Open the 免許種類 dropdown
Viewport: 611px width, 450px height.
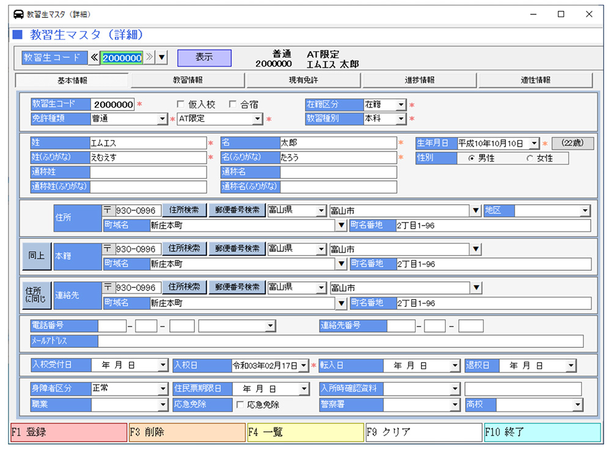pyautogui.click(x=163, y=119)
